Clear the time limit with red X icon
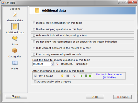The height and width of the screenshot is (103, 138). pyautogui.click(x=57, y=64)
